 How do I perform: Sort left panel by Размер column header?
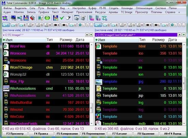[66, 40]
